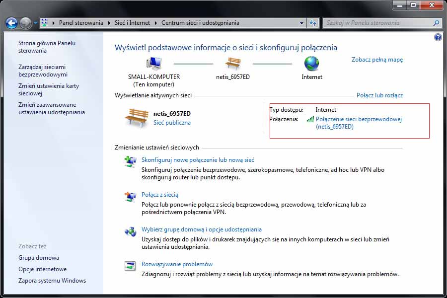Click the large bench icon of active network
This screenshot has width=447, height=298.
(x=137, y=118)
